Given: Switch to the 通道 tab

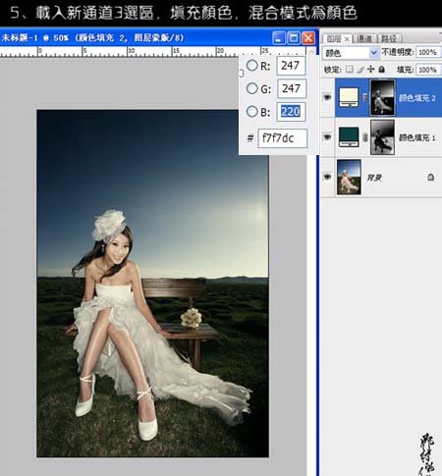Looking at the screenshot, I should pyautogui.click(x=364, y=38).
